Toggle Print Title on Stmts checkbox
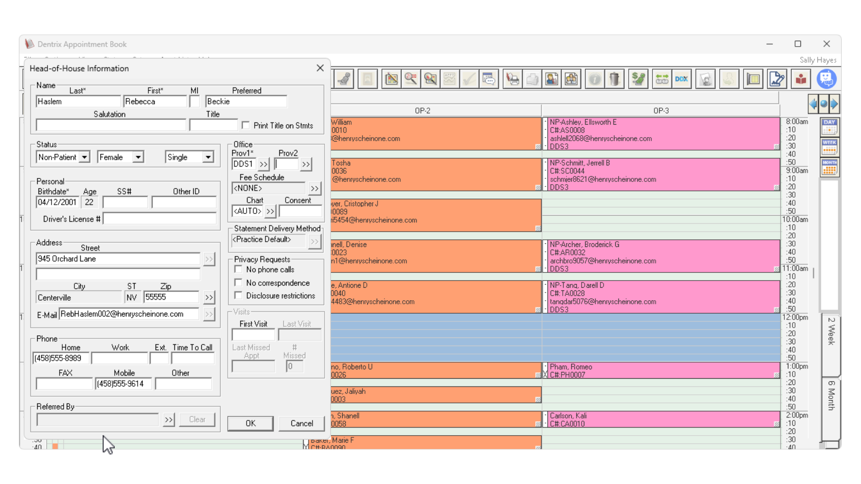The width and height of the screenshot is (861, 484). [x=245, y=125]
